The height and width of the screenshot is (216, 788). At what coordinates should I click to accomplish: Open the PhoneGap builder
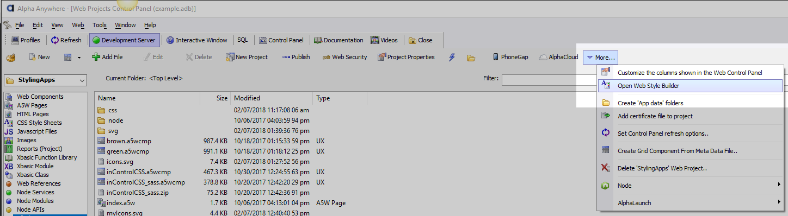[x=510, y=57]
